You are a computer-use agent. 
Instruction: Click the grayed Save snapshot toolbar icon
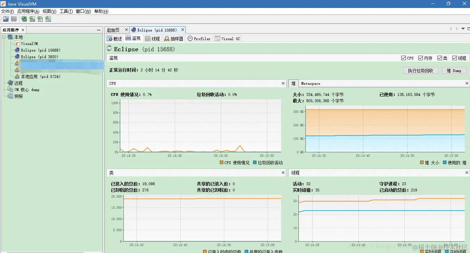coord(14,19)
